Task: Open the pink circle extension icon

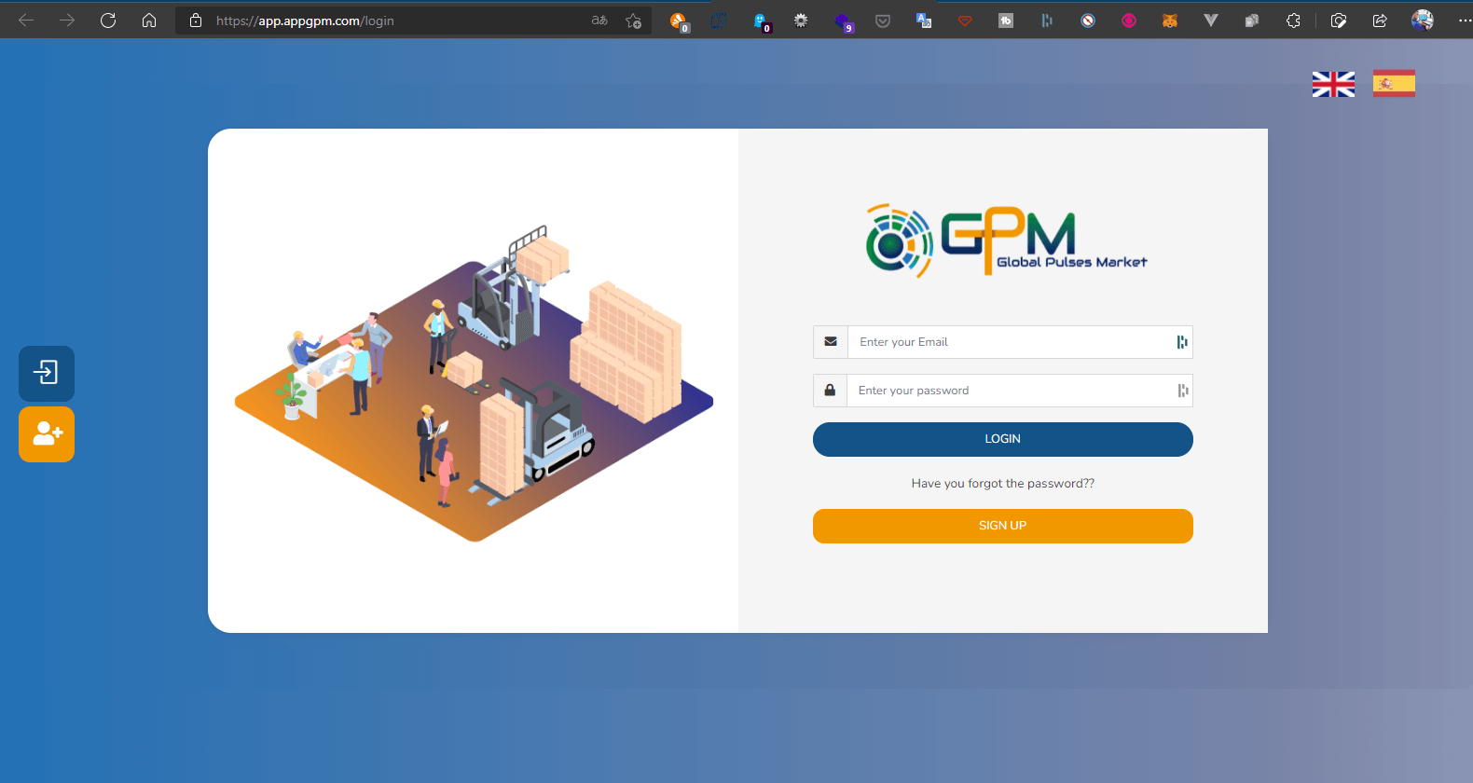Action: [x=1129, y=21]
